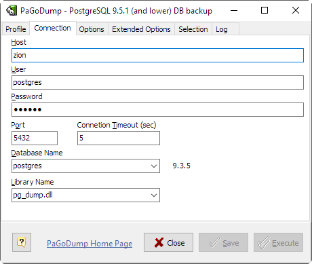Screen dimensions: 312x264
Task: Maximize the PaGoDump window
Action: 265,10
